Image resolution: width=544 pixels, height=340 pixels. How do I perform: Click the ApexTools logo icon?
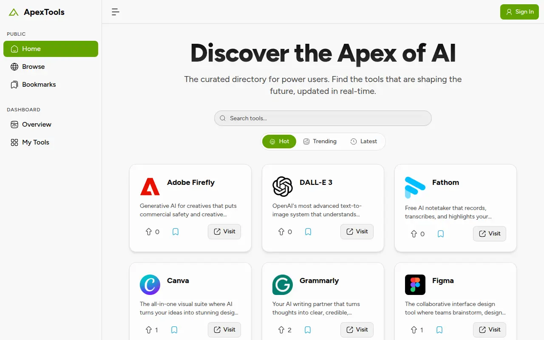click(x=14, y=12)
